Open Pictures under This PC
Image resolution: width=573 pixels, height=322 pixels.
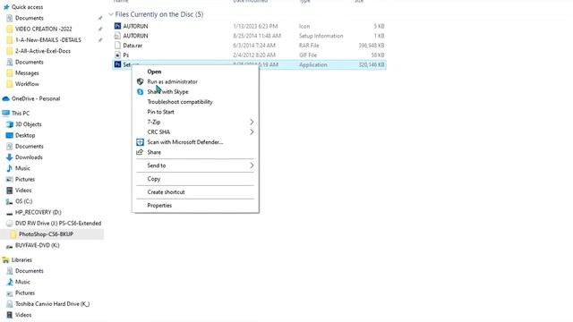[x=25, y=179]
